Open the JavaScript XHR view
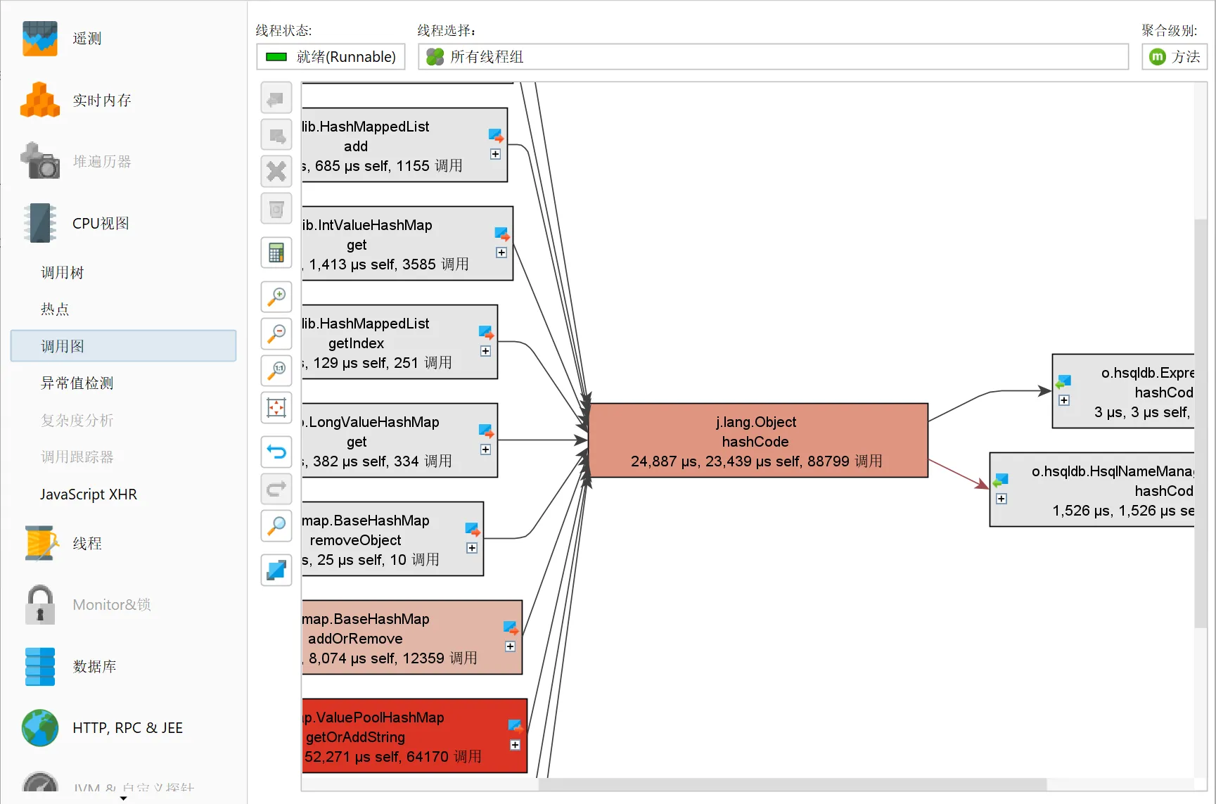The height and width of the screenshot is (804, 1216). click(89, 494)
